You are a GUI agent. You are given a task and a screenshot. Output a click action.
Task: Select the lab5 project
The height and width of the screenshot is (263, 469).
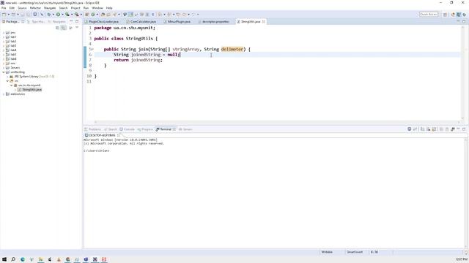tap(13, 54)
